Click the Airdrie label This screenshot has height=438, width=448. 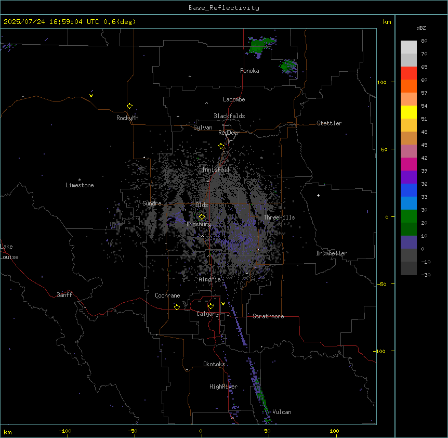209,279
